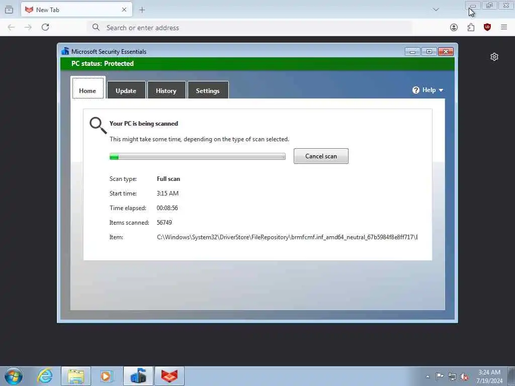Open the uBlock Origin shield icon
This screenshot has width=515, height=386.
[x=487, y=27]
